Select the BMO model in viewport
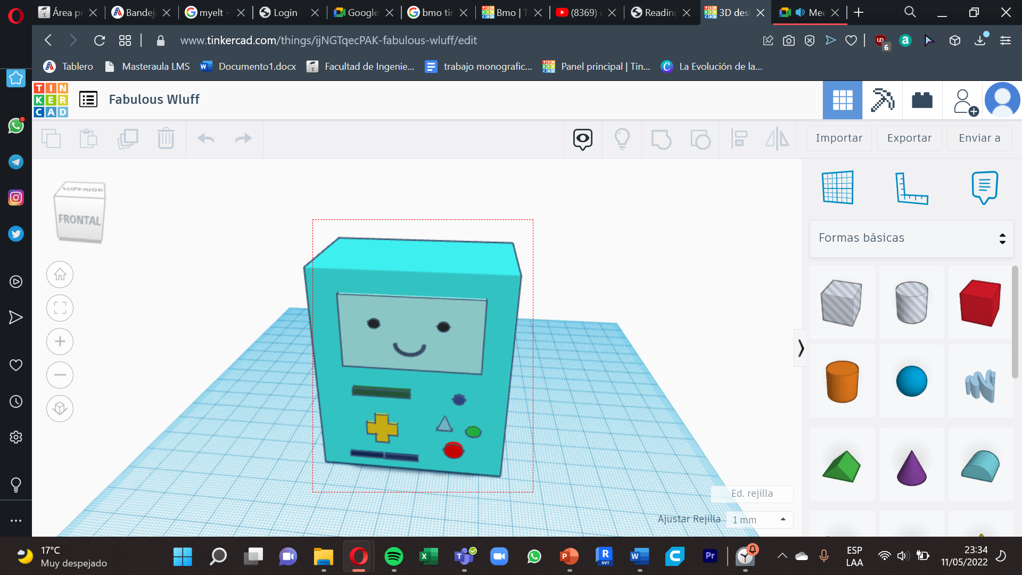Image resolution: width=1022 pixels, height=575 pixels. [413, 357]
